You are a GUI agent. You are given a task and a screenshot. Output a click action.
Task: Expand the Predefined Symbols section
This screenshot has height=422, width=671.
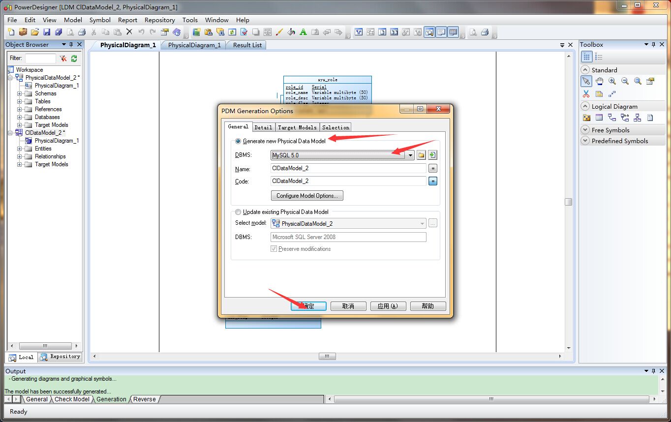[585, 141]
